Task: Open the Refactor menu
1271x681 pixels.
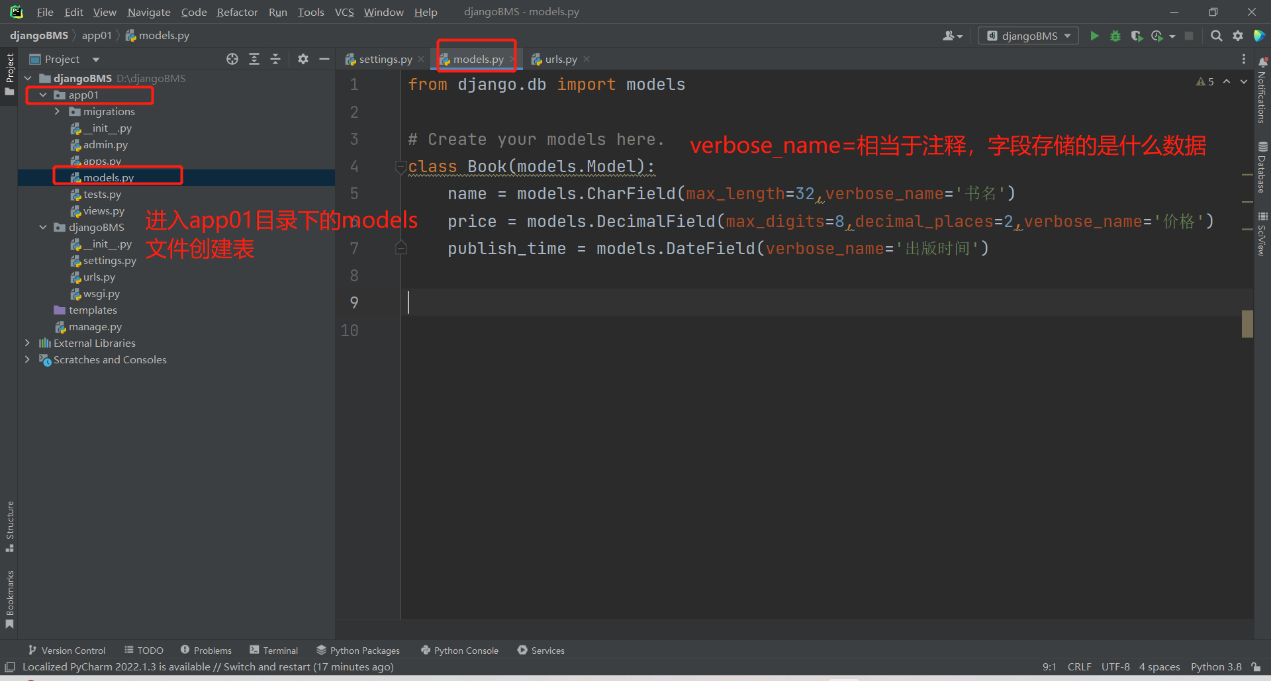Action: [237, 12]
